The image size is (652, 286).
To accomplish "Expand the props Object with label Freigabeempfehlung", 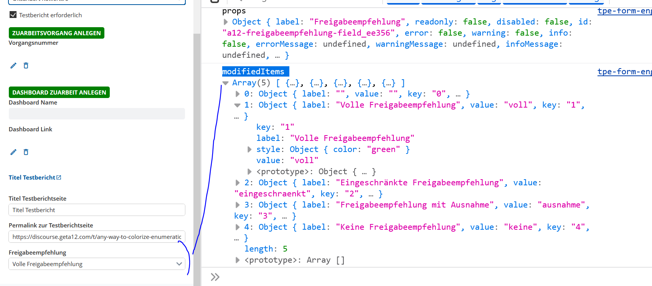I will click(226, 22).
